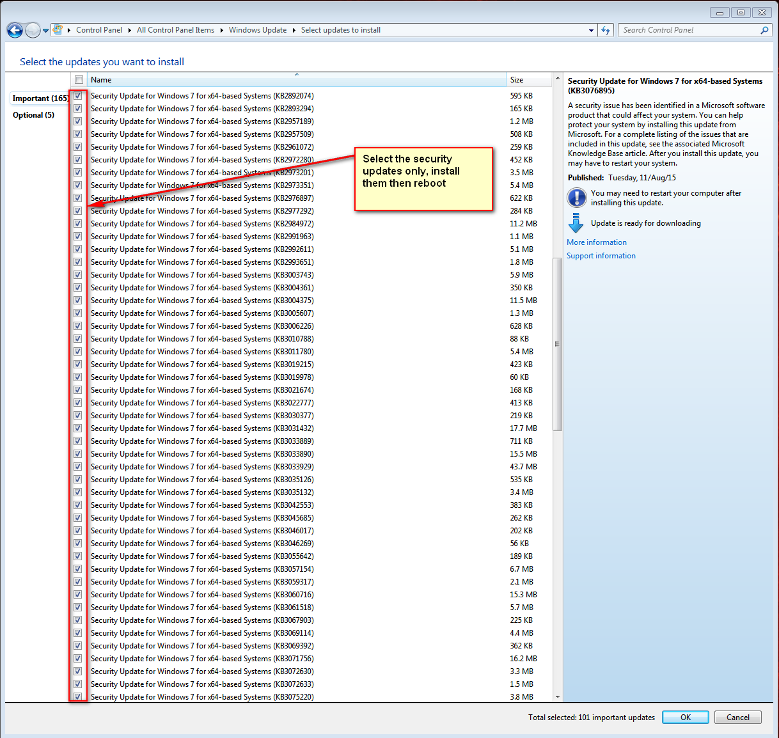Toggle the checkbox for update KB2957189
779x738 pixels.
point(78,122)
